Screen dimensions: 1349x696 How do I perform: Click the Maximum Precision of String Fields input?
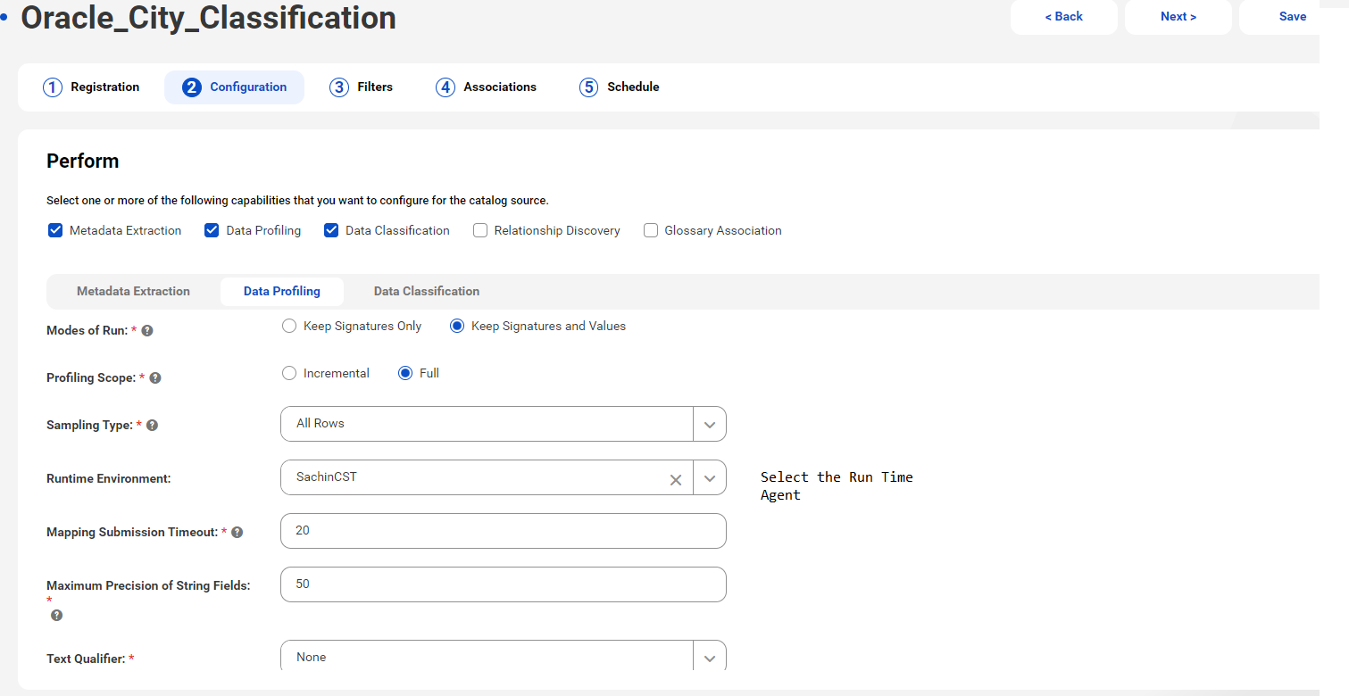(504, 584)
